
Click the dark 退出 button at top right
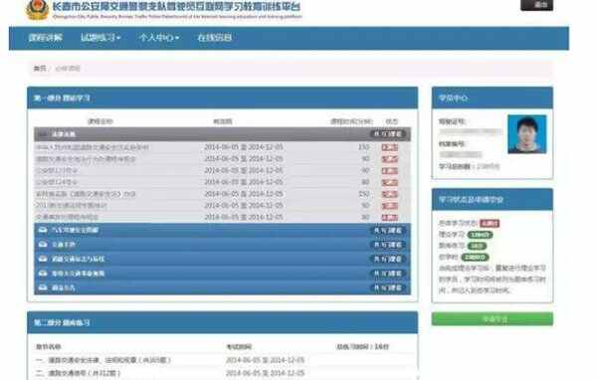pos(537,5)
